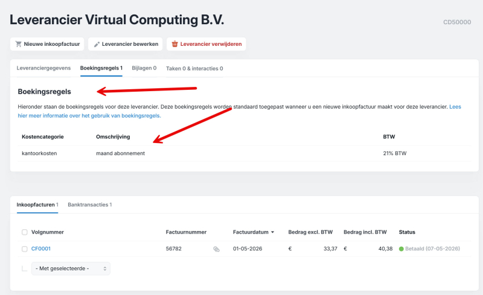Click the Omschrijving column header

113,137
